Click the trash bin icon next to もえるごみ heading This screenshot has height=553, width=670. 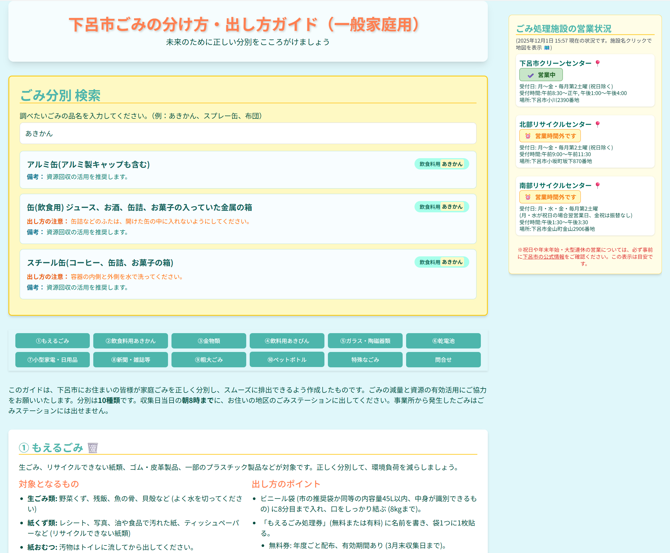92,448
